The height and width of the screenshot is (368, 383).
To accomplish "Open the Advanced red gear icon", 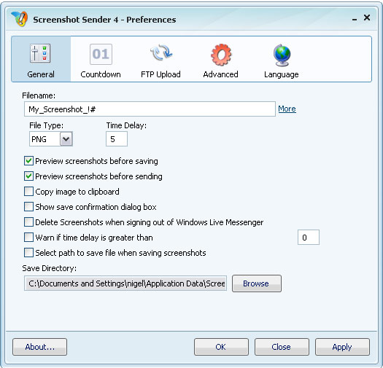I will (221, 55).
